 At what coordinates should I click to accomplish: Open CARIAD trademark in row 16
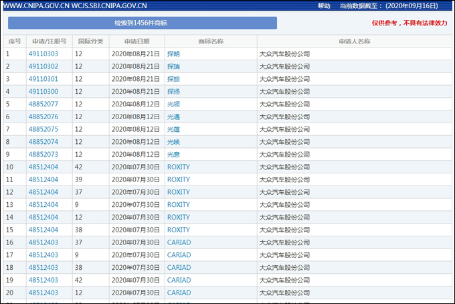point(179,242)
